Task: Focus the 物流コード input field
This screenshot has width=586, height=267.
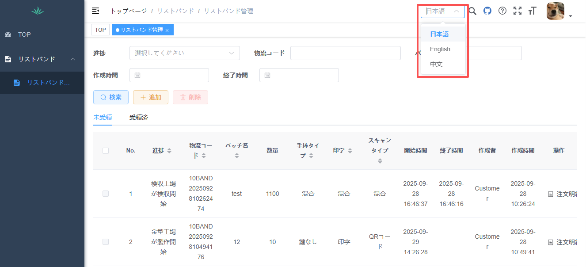Action: coord(345,53)
